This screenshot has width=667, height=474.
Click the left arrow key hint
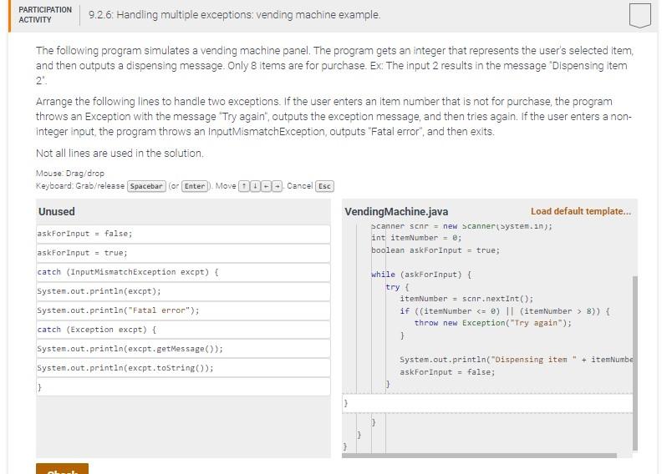pos(266,186)
